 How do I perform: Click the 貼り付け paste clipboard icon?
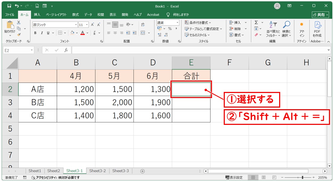click(10, 25)
